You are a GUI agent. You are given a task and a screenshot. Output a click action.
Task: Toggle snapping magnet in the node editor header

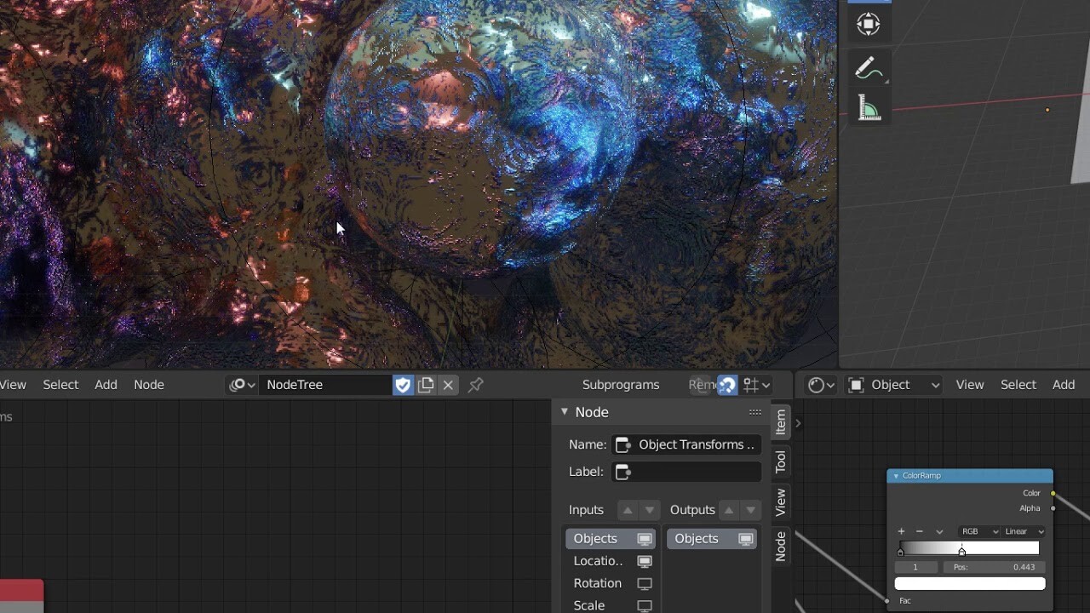728,385
